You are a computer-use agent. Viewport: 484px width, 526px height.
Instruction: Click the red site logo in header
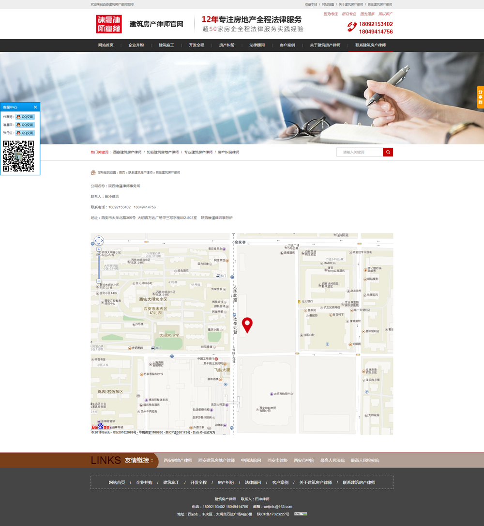tap(108, 24)
